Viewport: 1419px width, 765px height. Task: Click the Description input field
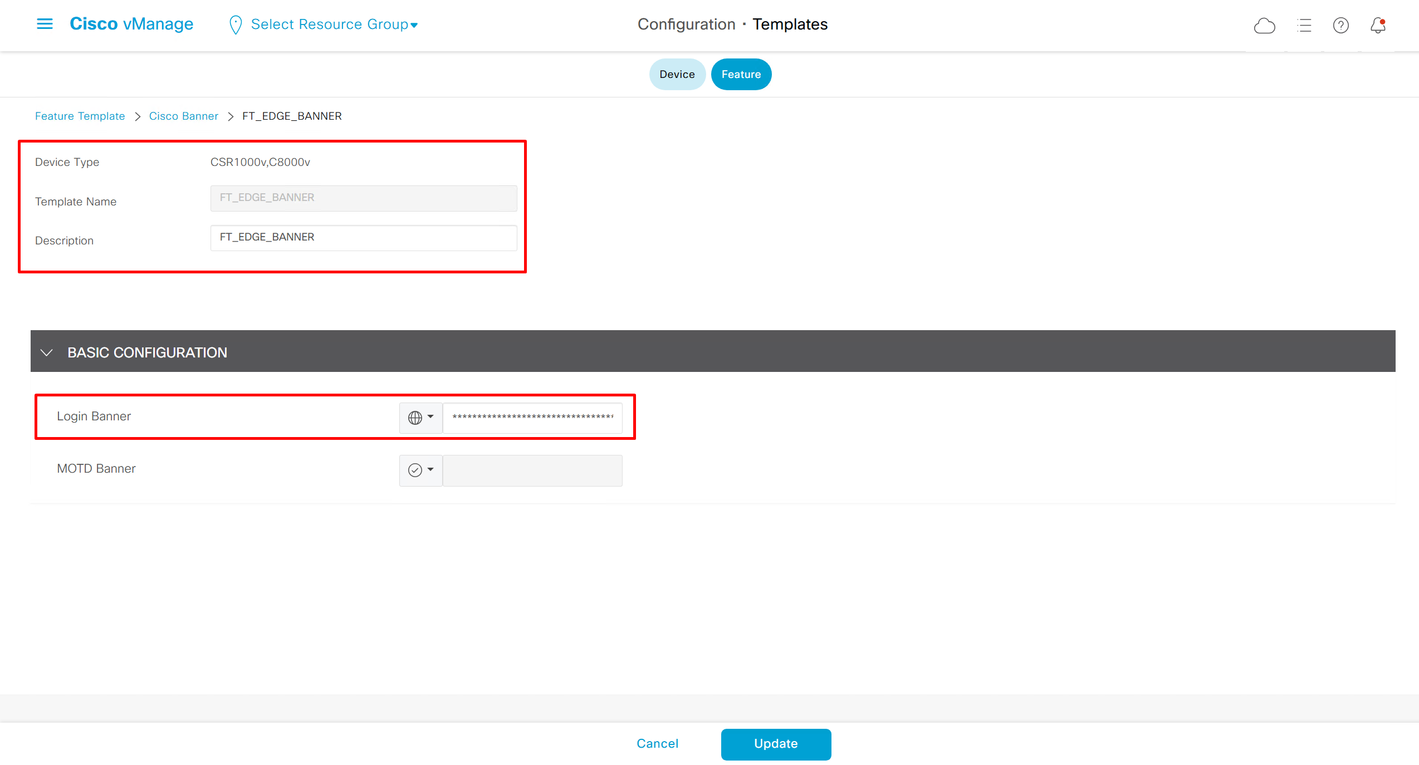363,237
